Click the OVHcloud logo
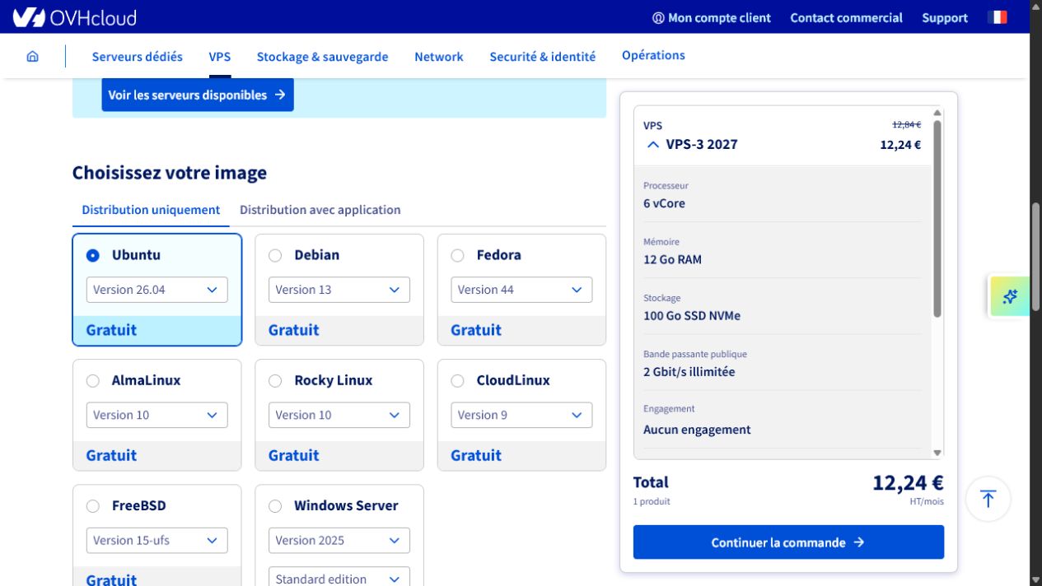Viewport: 1042px width, 586px height. pos(74,17)
